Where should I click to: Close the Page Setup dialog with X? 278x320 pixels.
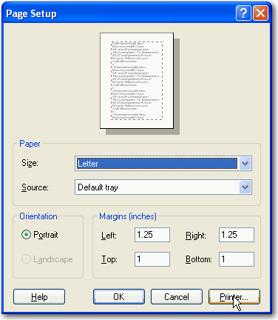(260, 13)
